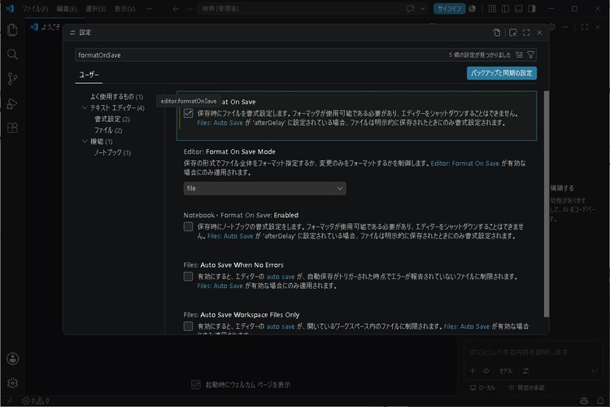Open the Explorer view in activity bar
This screenshot has width=610, height=407.
click(12, 30)
